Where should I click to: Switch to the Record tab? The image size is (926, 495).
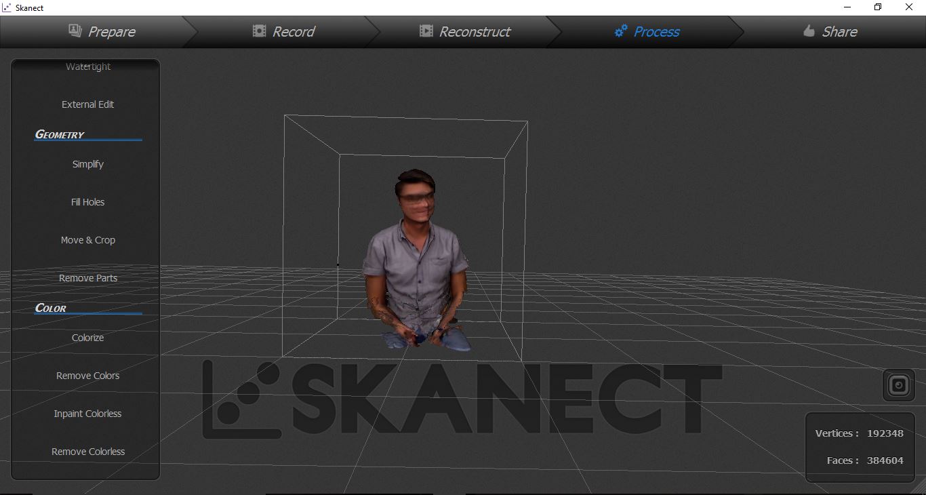tap(283, 31)
